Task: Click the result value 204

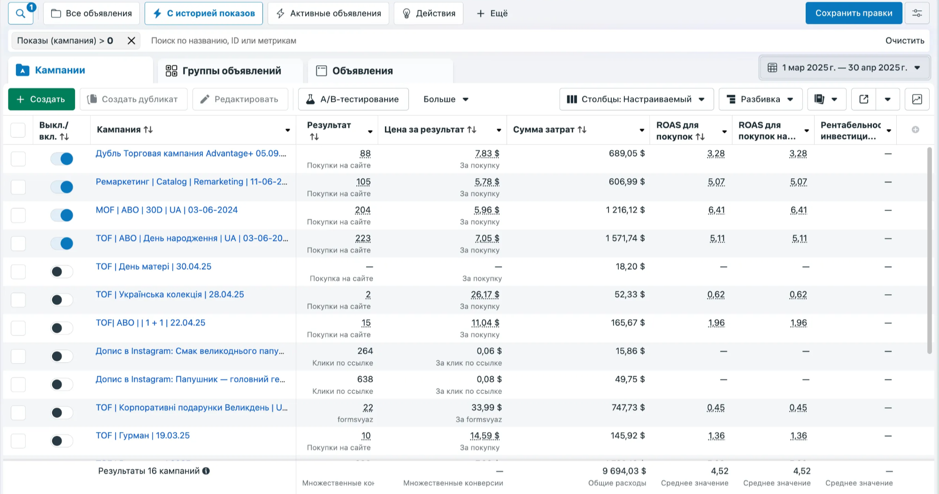Action: coord(362,210)
